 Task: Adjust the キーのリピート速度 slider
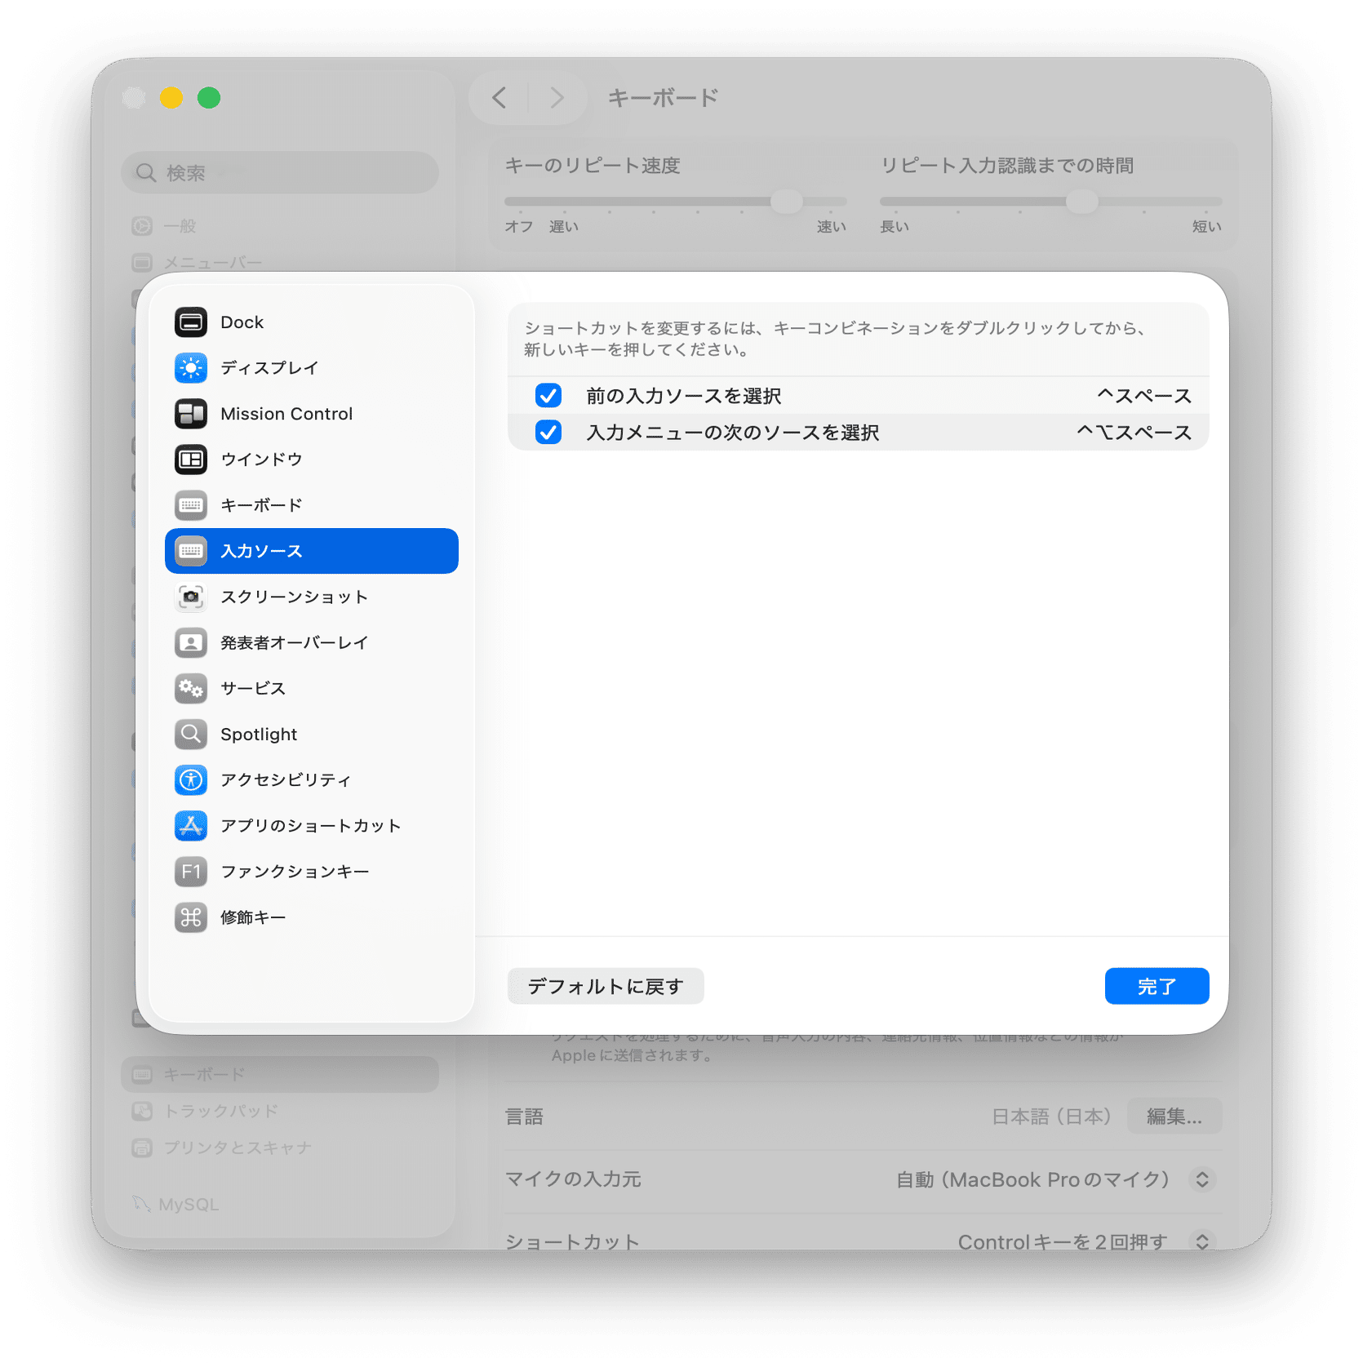pos(784,201)
